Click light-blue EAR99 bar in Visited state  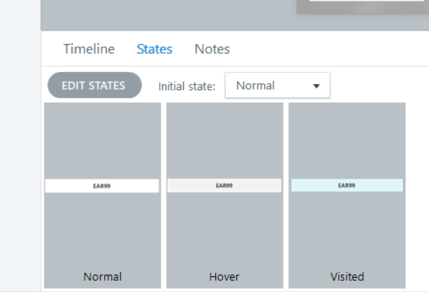pos(347,186)
